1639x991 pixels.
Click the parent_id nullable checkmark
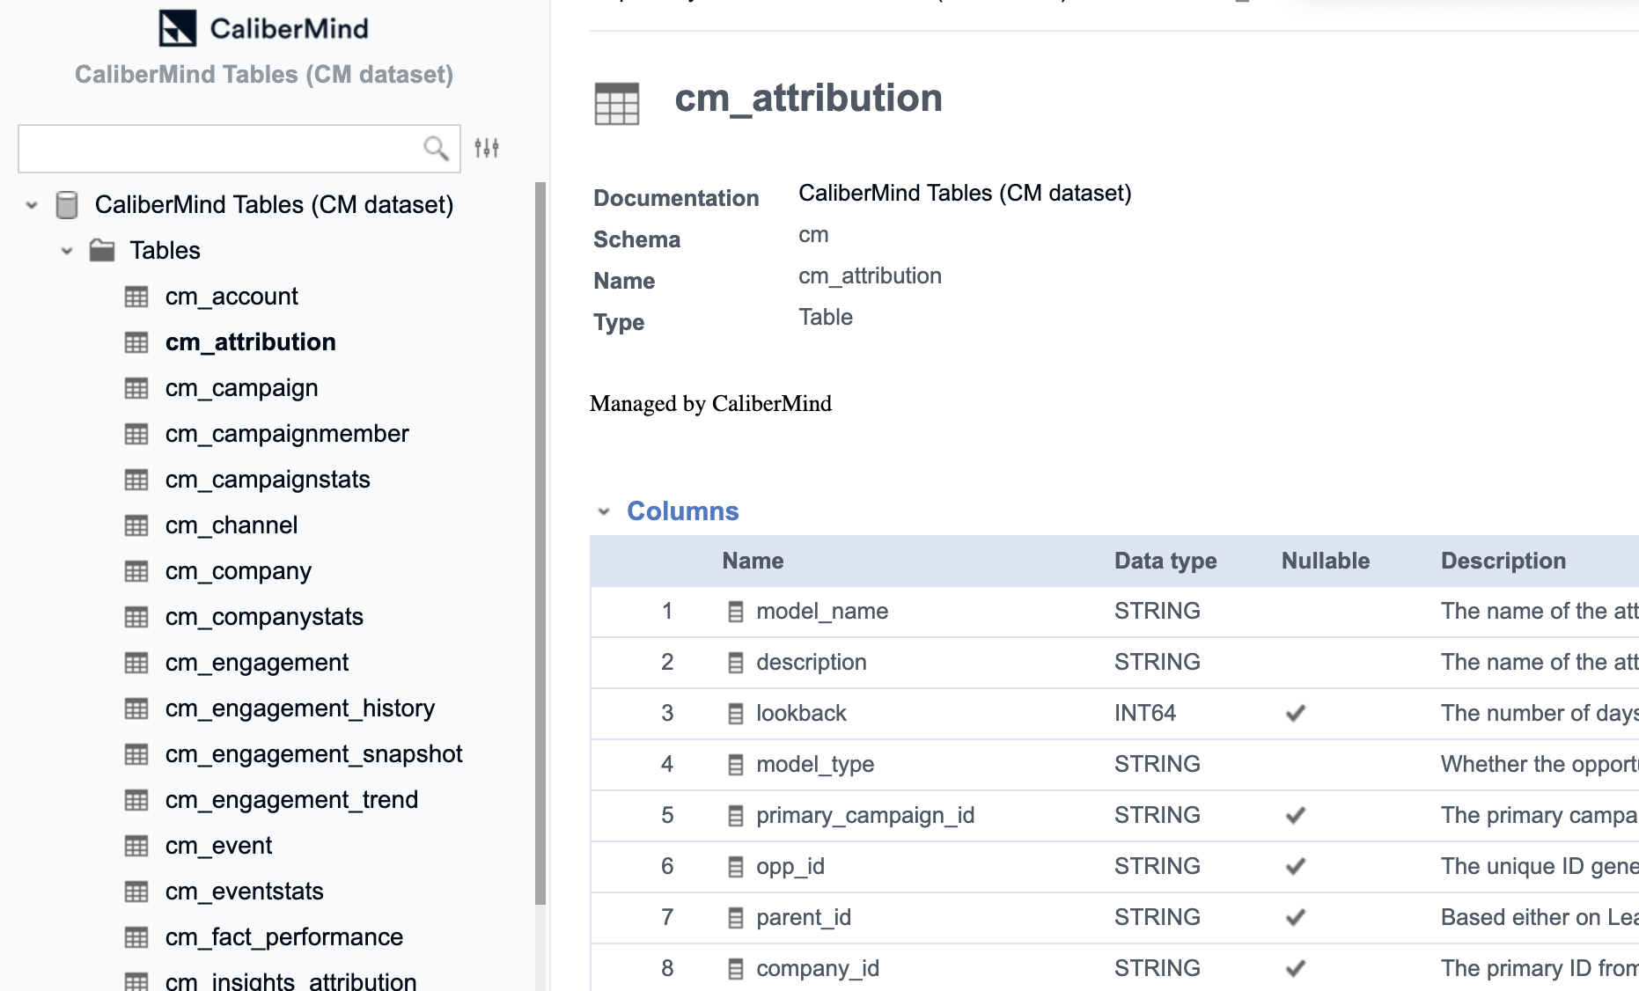coord(1295,917)
